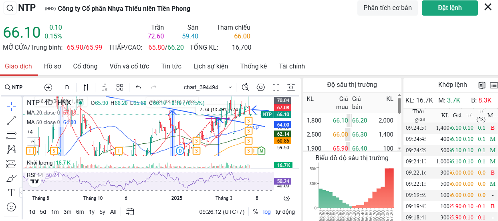Click the Đặt lệnh button
Image resolution: width=498 pixels, height=221 pixels.
click(450, 8)
